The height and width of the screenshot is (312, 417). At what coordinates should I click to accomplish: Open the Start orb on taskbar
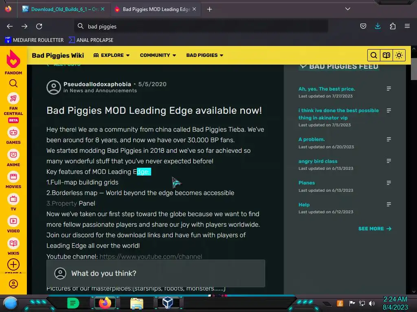click(x=11, y=303)
